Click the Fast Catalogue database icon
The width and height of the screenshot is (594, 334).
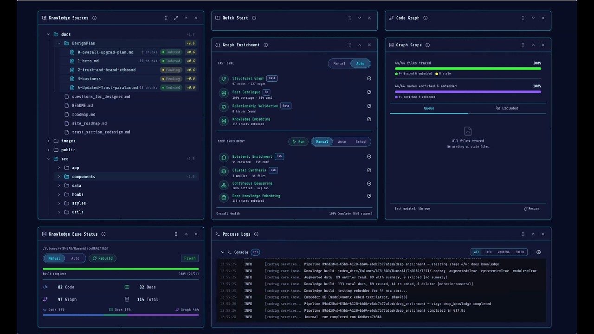click(224, 93)
